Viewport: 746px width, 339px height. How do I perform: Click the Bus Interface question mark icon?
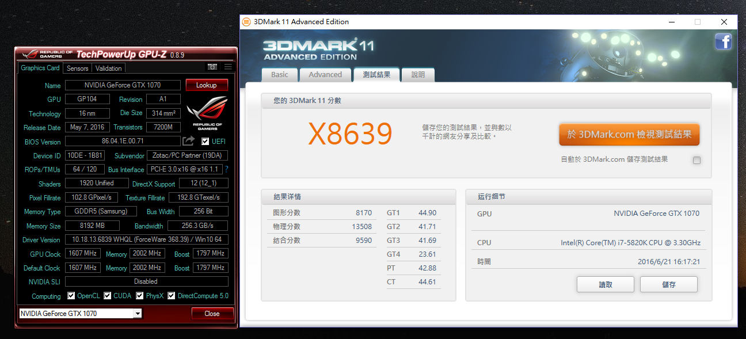(226, 169)
